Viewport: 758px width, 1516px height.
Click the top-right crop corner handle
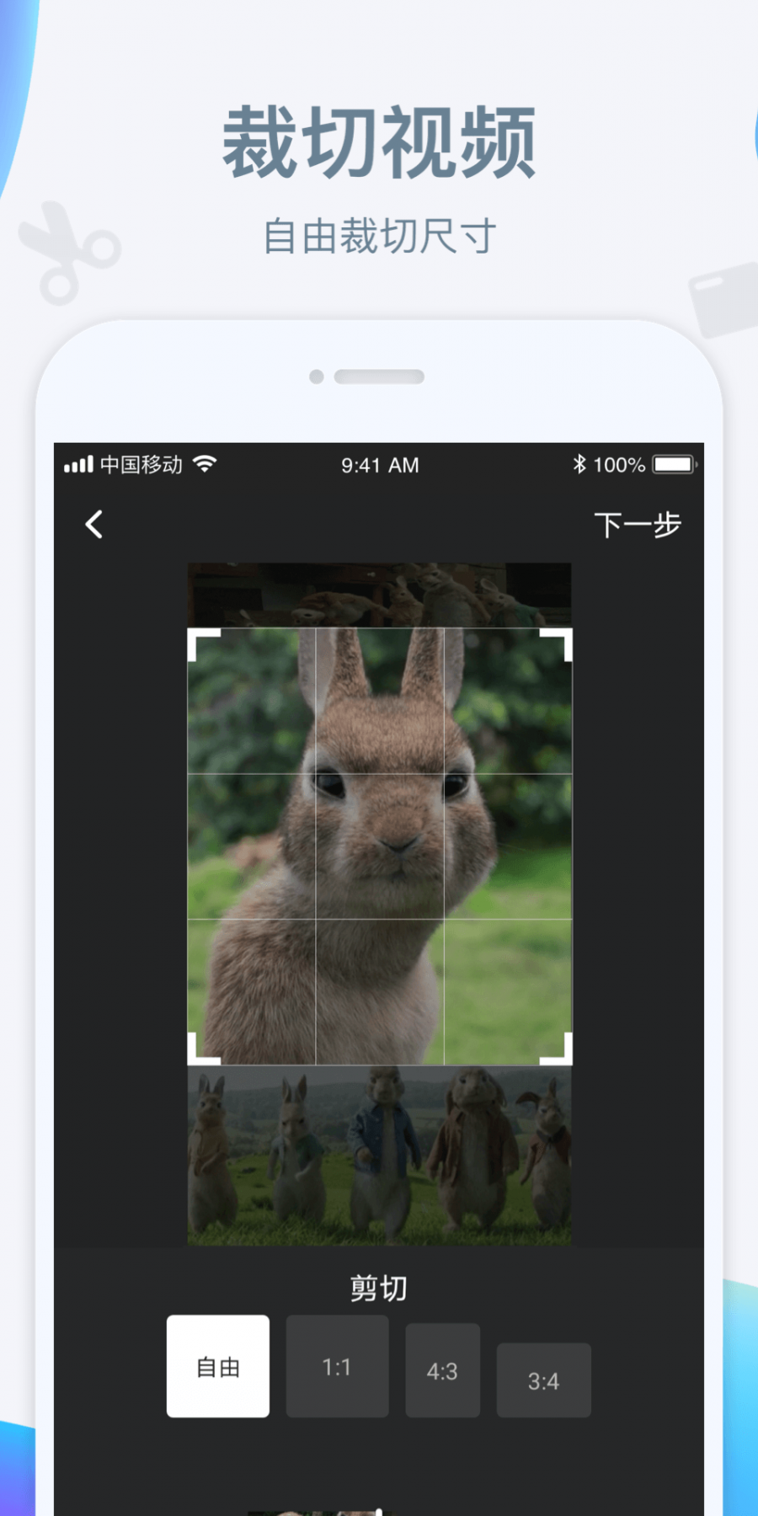point(557,643)
